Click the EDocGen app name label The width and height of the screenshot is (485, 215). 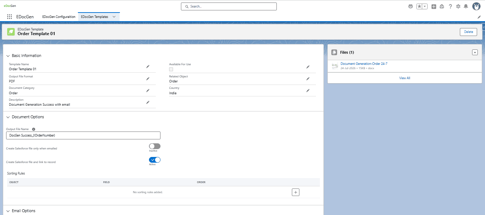25,17
